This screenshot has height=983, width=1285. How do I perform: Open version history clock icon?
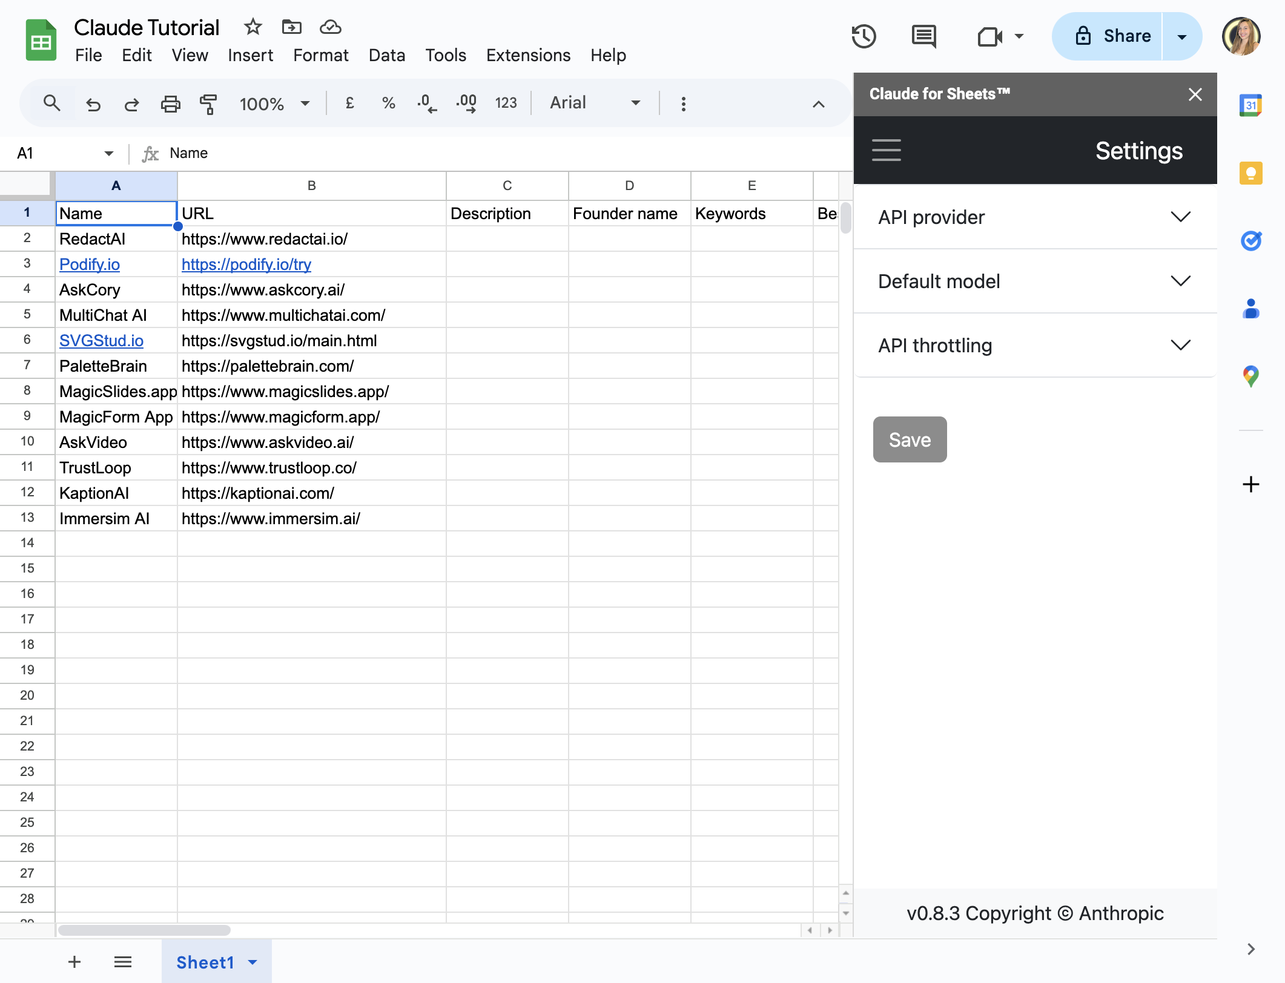864,36
